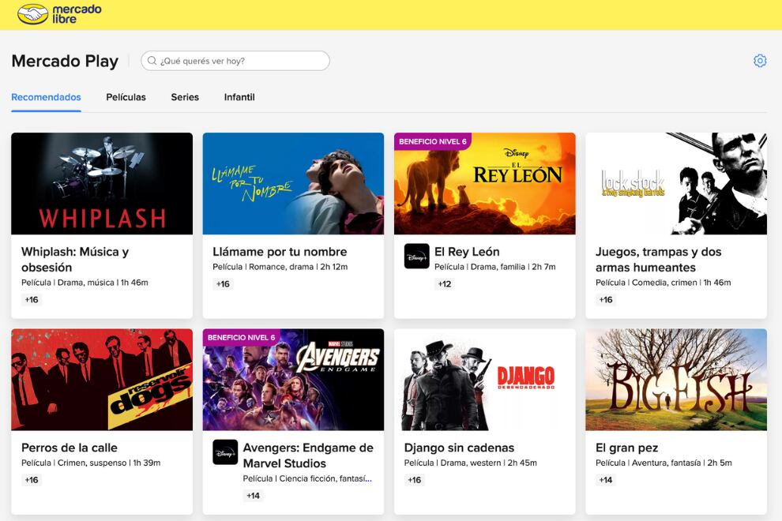Switch to the Series tab
This screenshot has width=782, height=521.
pyautogui.click(x=185, y=97)
